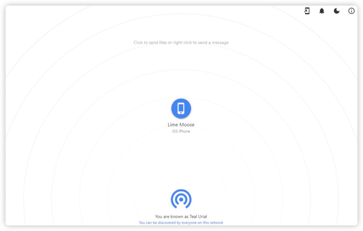Open the discovered by everyone network link
Screen dimensions: 363x231
point(181,223)
